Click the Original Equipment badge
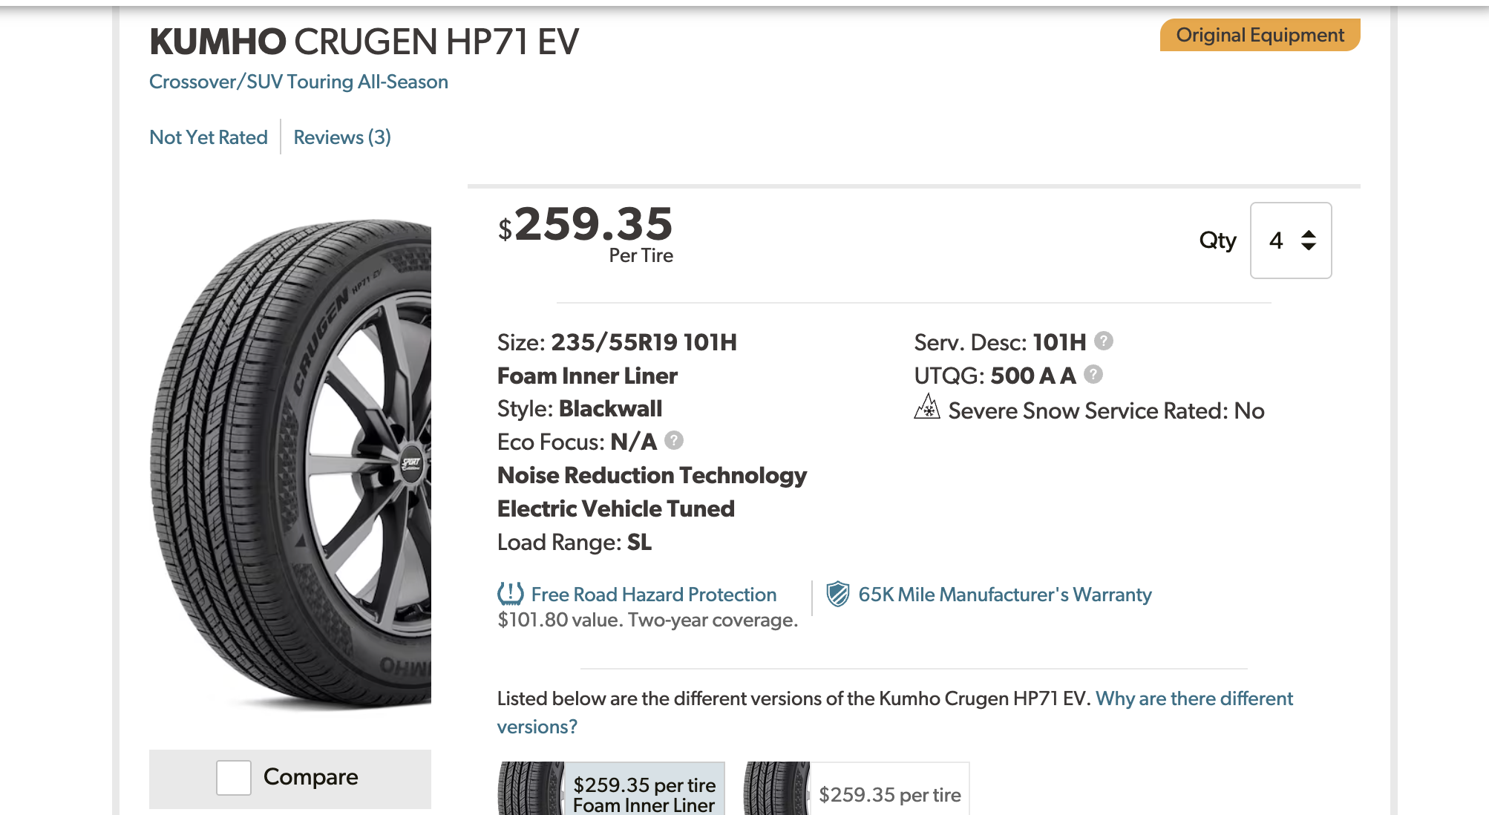Screen dimensions: 1489x815 1260,35
